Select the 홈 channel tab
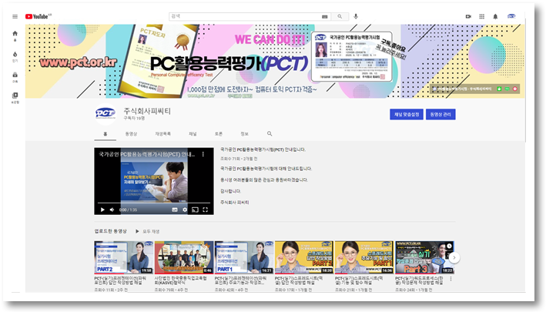This screenshot has height=312, width=546. 106,134
